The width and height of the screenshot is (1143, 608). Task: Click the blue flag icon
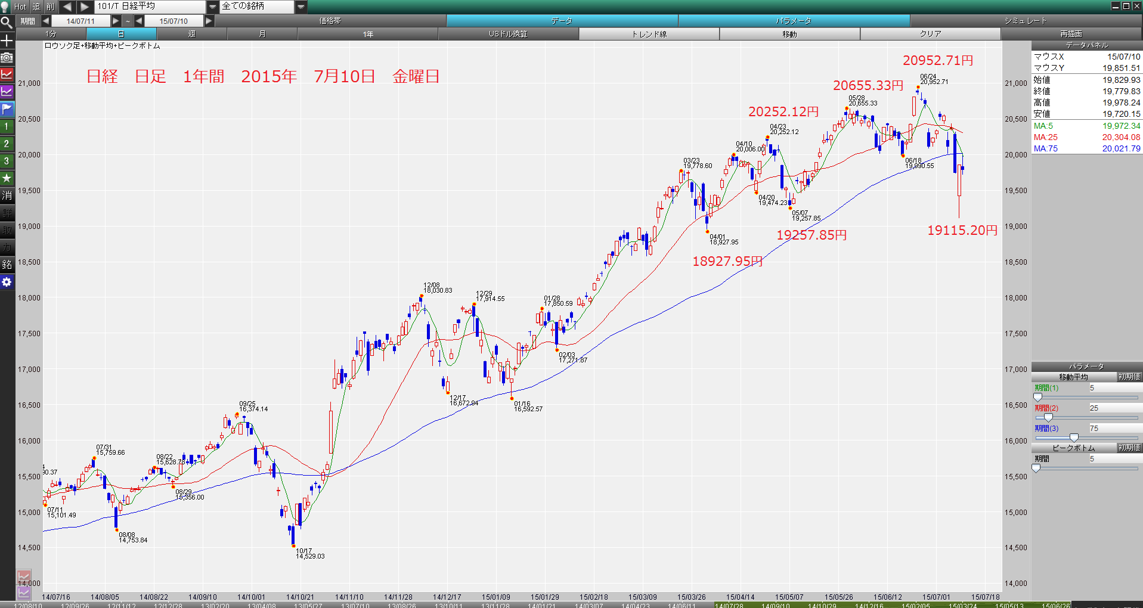tap(7, 109)
